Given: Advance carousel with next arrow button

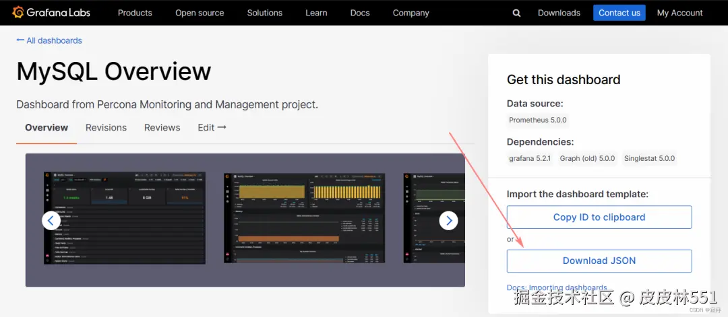Looking at the screenshot, I should (x=448, y=221).
